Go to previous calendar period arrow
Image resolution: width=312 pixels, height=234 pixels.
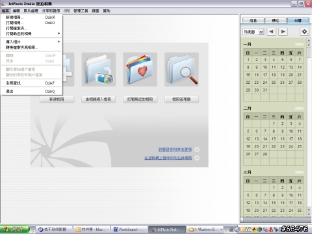coord(271,32)
